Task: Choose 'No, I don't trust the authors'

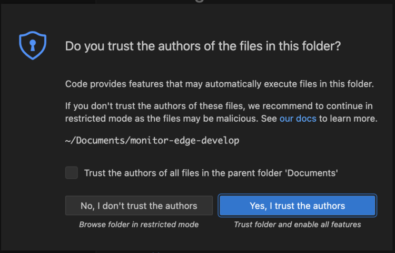Action: [x=139, y=206]
